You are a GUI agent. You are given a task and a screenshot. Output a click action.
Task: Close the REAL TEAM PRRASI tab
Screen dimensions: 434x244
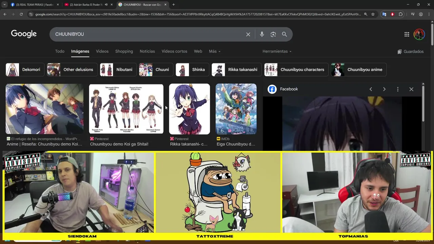pyautogui.click(x=58, y=4)
